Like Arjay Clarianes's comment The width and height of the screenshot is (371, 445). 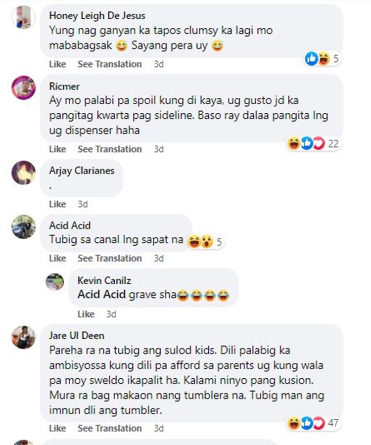pyautogui.click(x=57, y=204)
